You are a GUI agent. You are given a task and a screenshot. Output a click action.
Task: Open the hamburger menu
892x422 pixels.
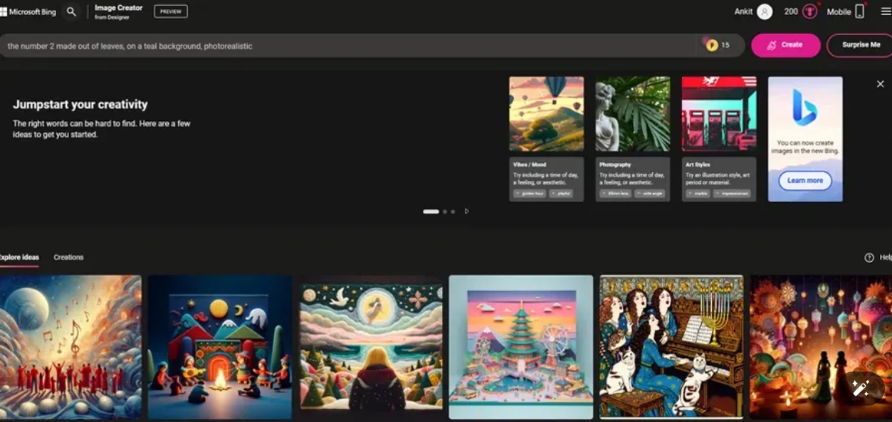point(886,11)
